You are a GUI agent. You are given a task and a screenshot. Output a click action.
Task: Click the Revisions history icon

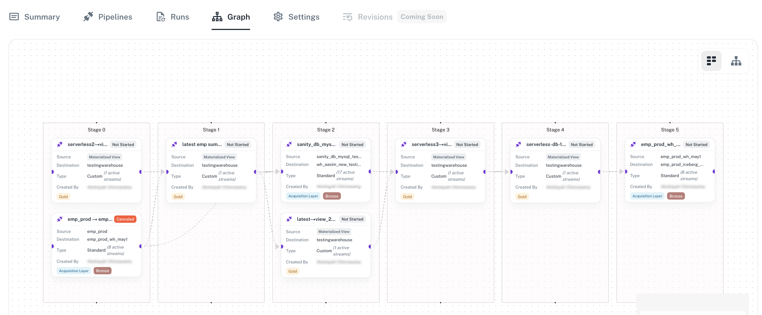coord(348,17)
